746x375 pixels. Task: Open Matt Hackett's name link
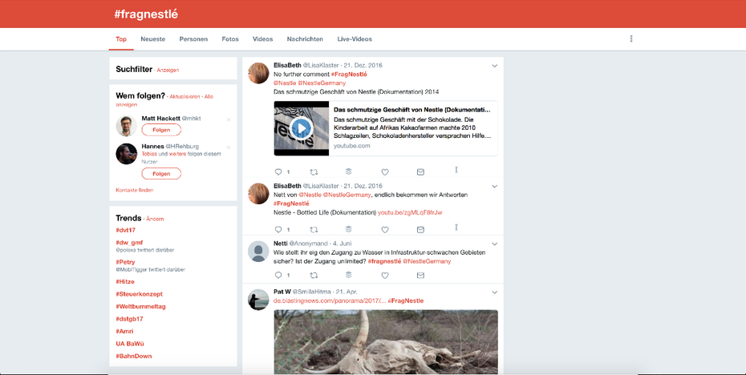point(160,119)
